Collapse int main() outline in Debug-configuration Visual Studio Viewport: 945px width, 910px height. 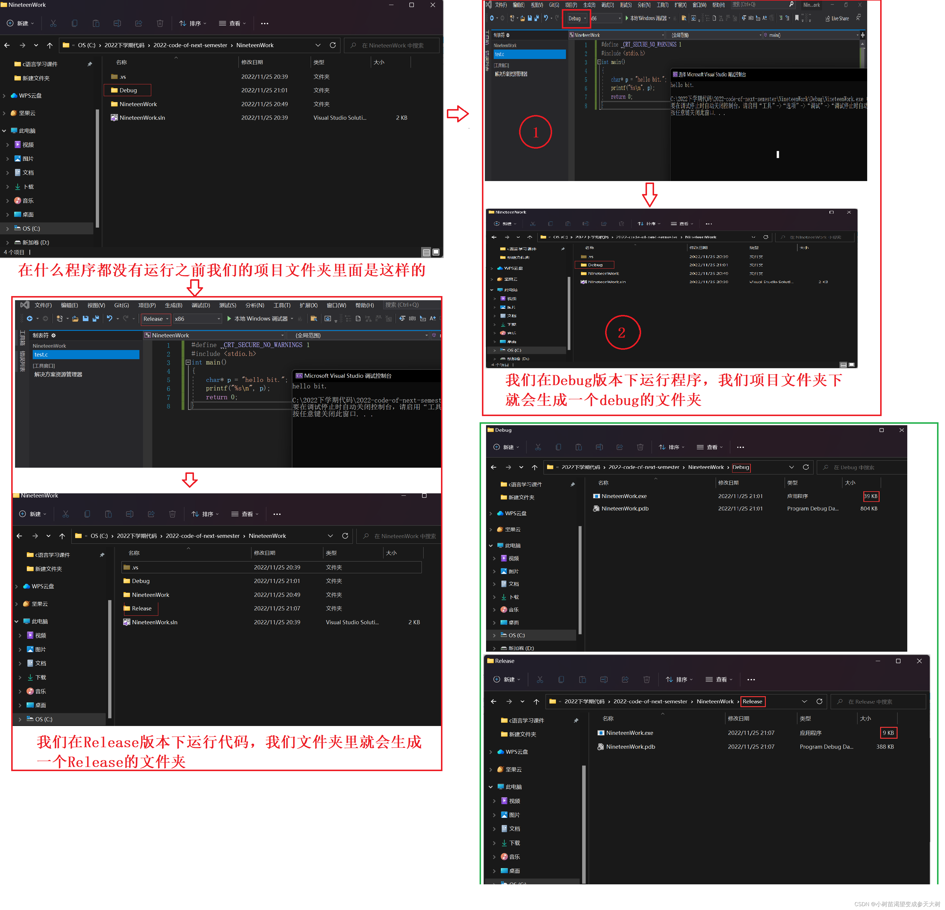tap(599, 62)
